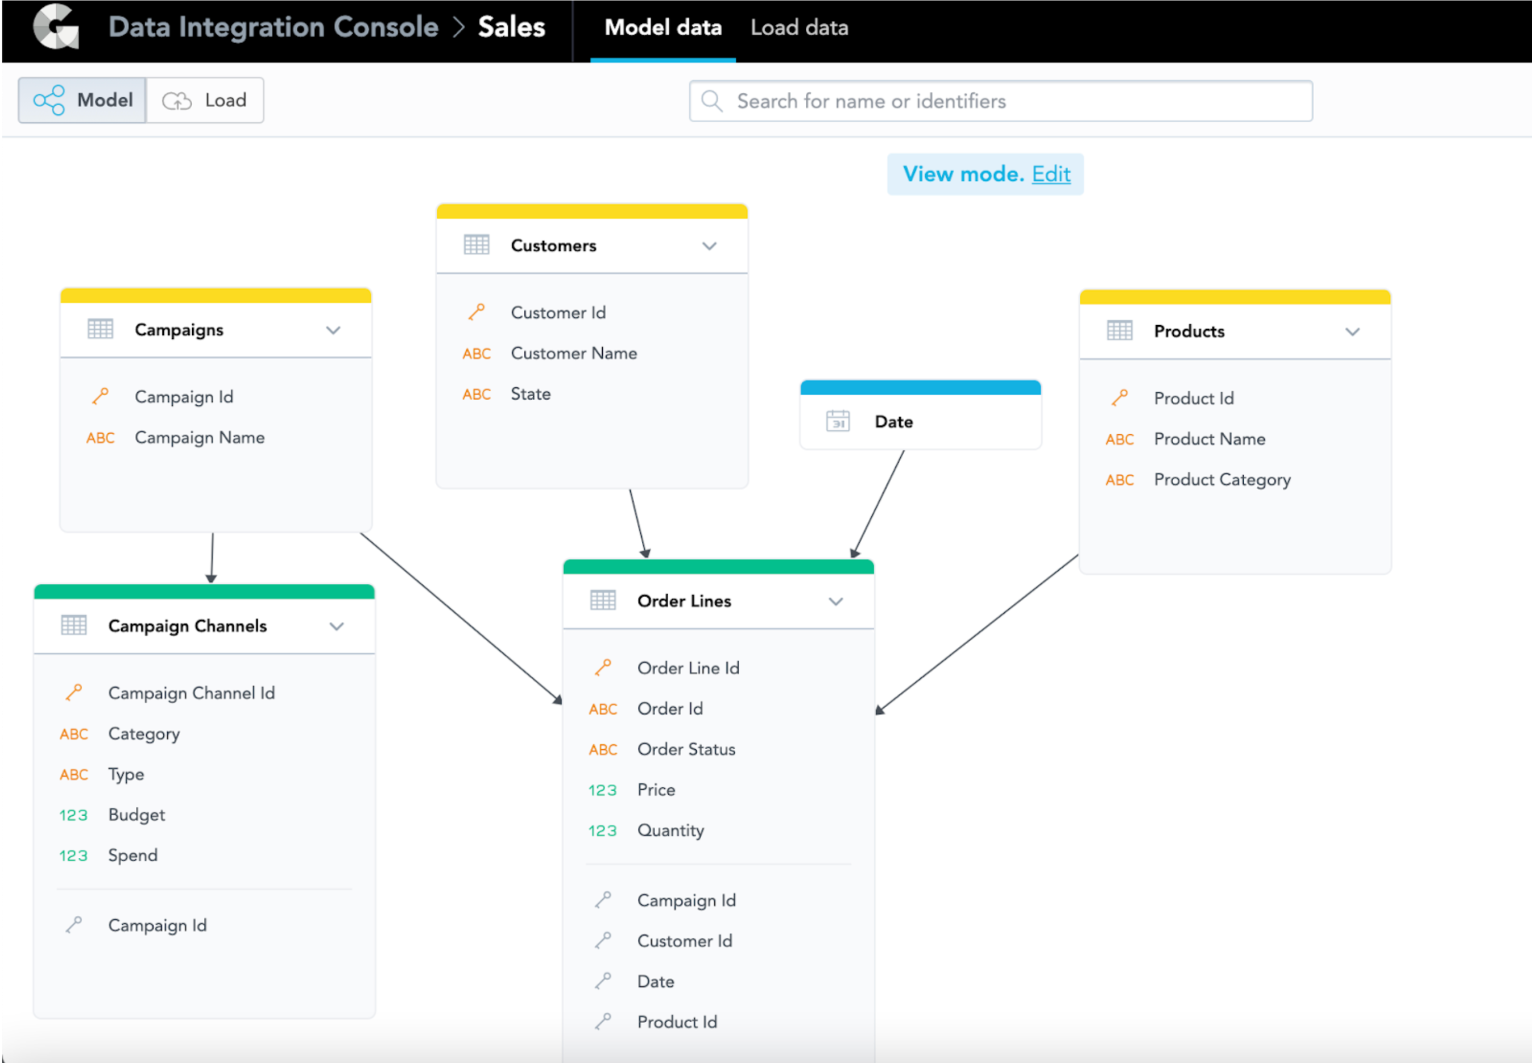
Task: Select the key icon next to Campaign Id in Campaigns
Action: 101,396
